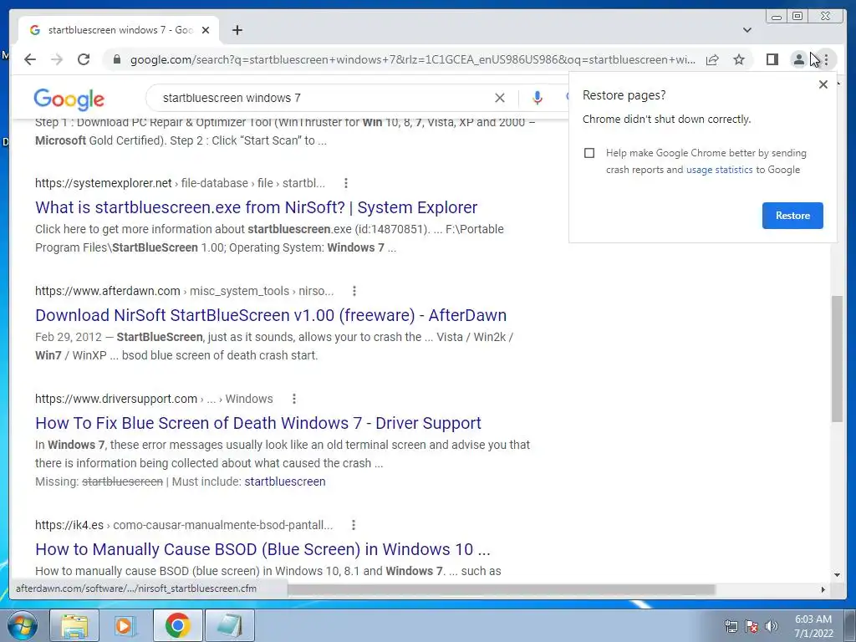
Task: Start voice search with the microphone icon
Action: pos(538,98)
